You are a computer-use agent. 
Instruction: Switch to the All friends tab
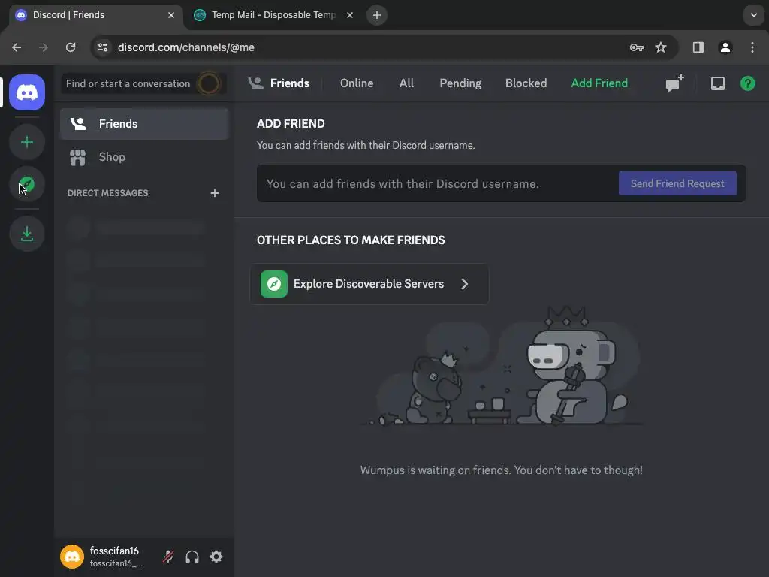(406, 83)
